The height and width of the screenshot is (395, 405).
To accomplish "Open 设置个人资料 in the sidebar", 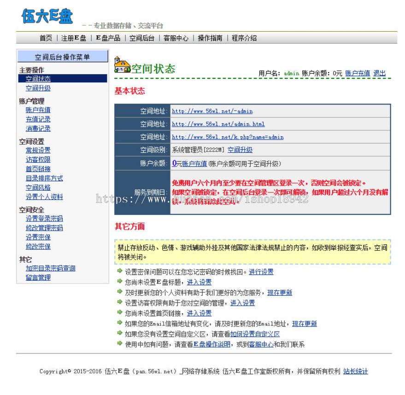I will (x=44, y=197).
